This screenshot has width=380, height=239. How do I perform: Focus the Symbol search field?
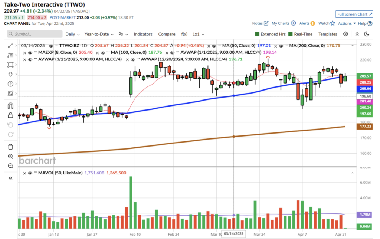(35, 34)
